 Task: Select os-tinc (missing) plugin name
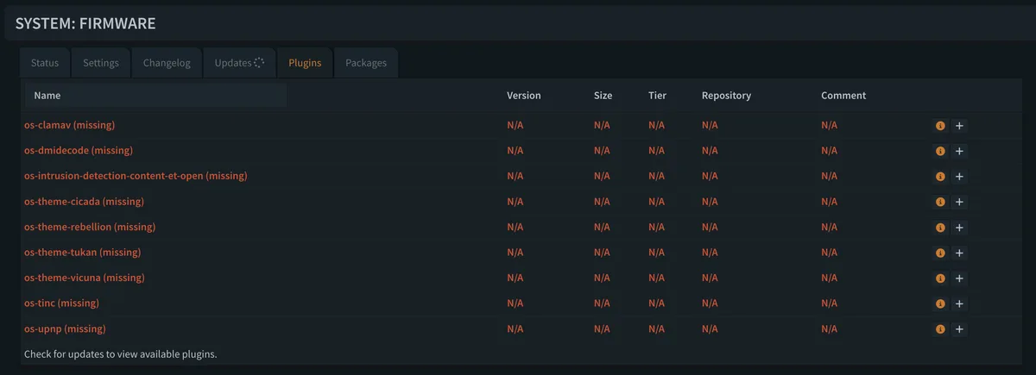(x=61, y=303)
